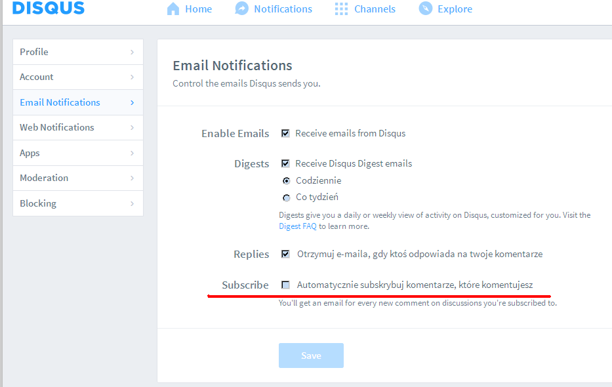Select the Co tydzień radio option
Image resolution: width=612 pixels, height=387 pixels.
pyautogui.click(x=287, y=198)
